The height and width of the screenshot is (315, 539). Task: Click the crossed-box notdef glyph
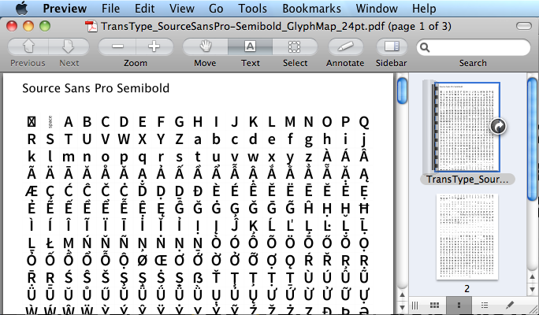[x=32, y=121]
